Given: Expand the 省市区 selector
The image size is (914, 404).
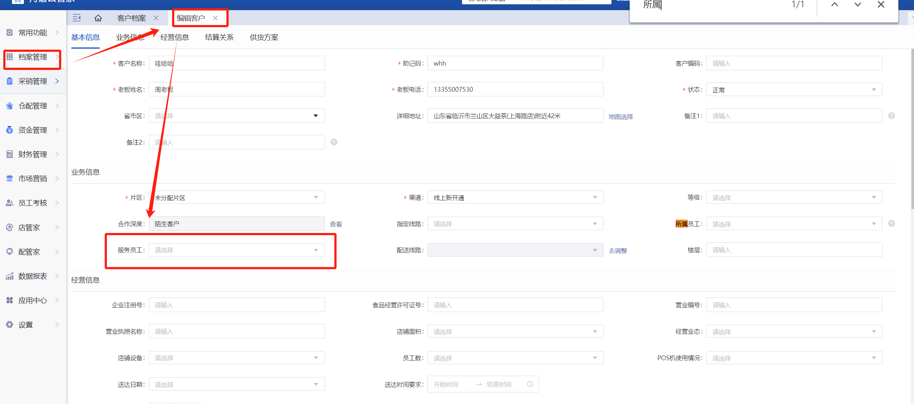Looking at the screenshot, I should click(237, 116).
